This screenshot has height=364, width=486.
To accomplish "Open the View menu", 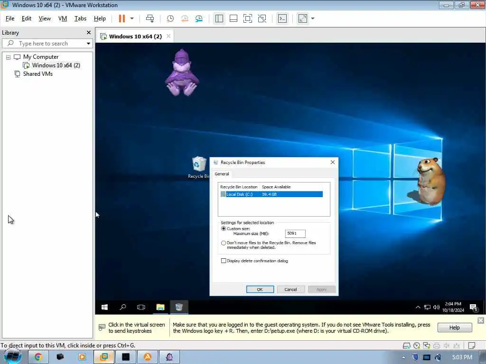I will tap(45, 18).
